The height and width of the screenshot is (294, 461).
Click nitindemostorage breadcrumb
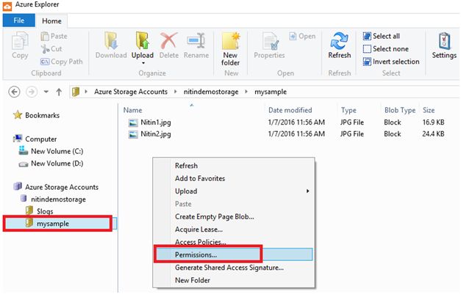[211, 92]
